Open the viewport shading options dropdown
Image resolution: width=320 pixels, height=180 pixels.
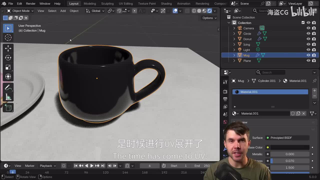point(215,11)
